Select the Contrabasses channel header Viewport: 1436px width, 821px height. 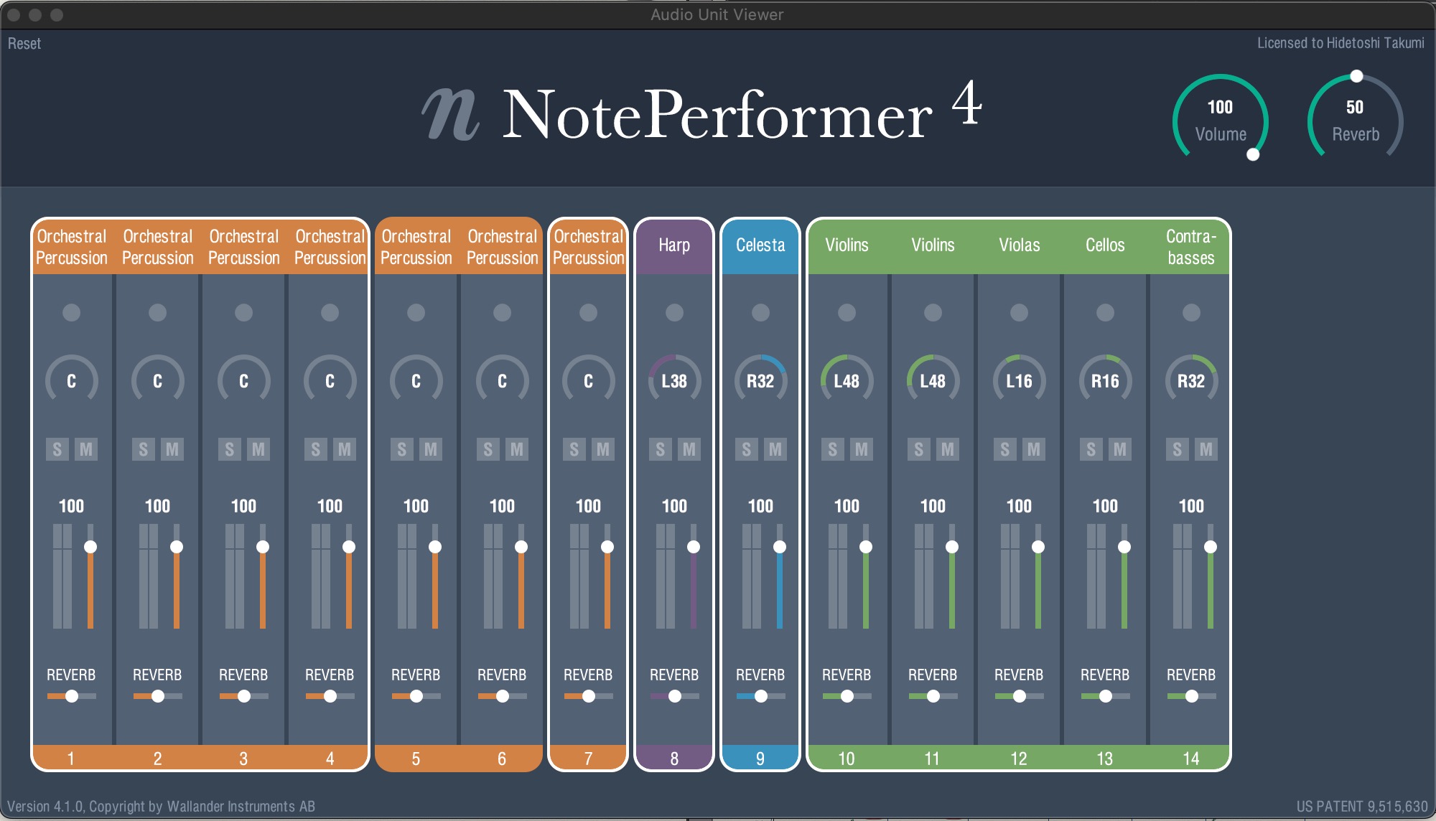tap(1190, 246)
